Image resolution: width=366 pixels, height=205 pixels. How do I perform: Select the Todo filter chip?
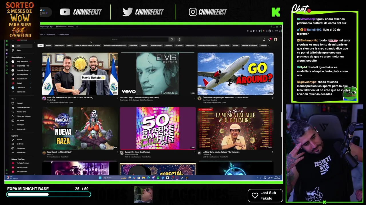point(41,45)
